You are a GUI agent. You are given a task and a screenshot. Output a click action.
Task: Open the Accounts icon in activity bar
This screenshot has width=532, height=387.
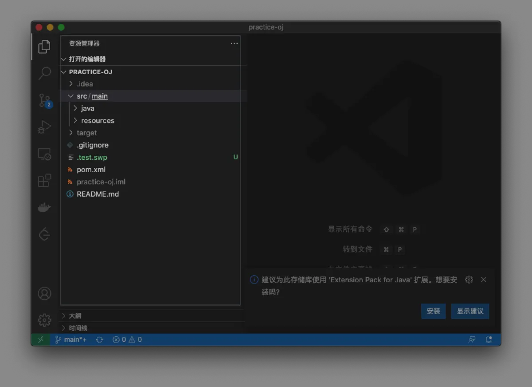pos(44,293)
